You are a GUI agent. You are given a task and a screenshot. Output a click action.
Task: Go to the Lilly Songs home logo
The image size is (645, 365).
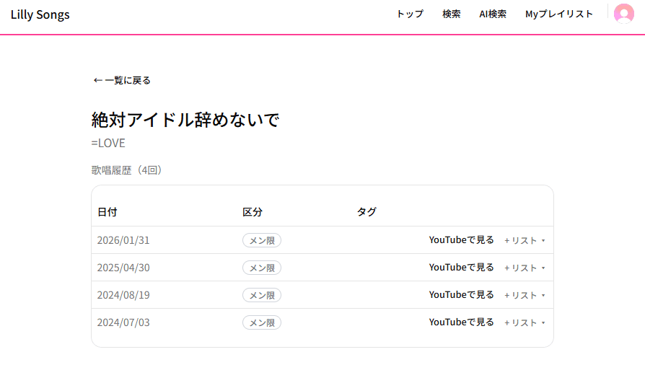[40, 14]
